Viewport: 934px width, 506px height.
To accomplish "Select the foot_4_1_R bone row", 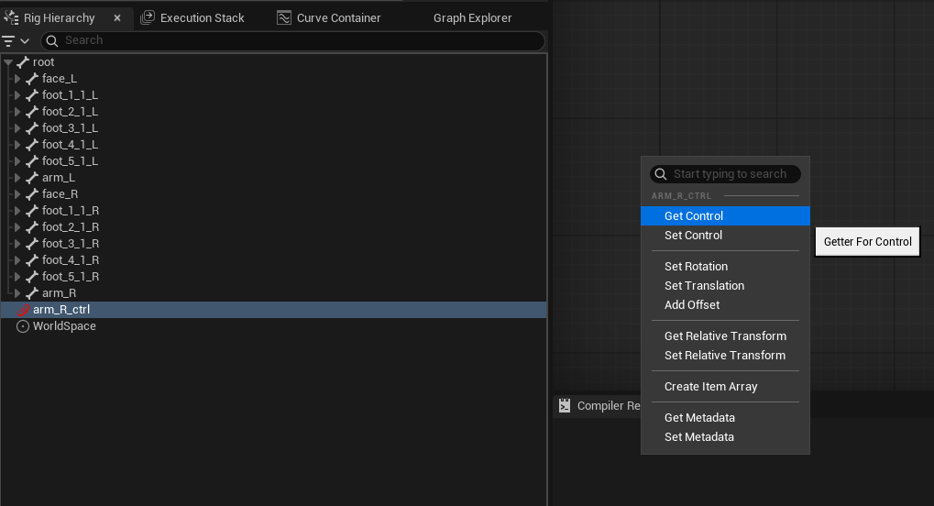I will pos(273,260).
